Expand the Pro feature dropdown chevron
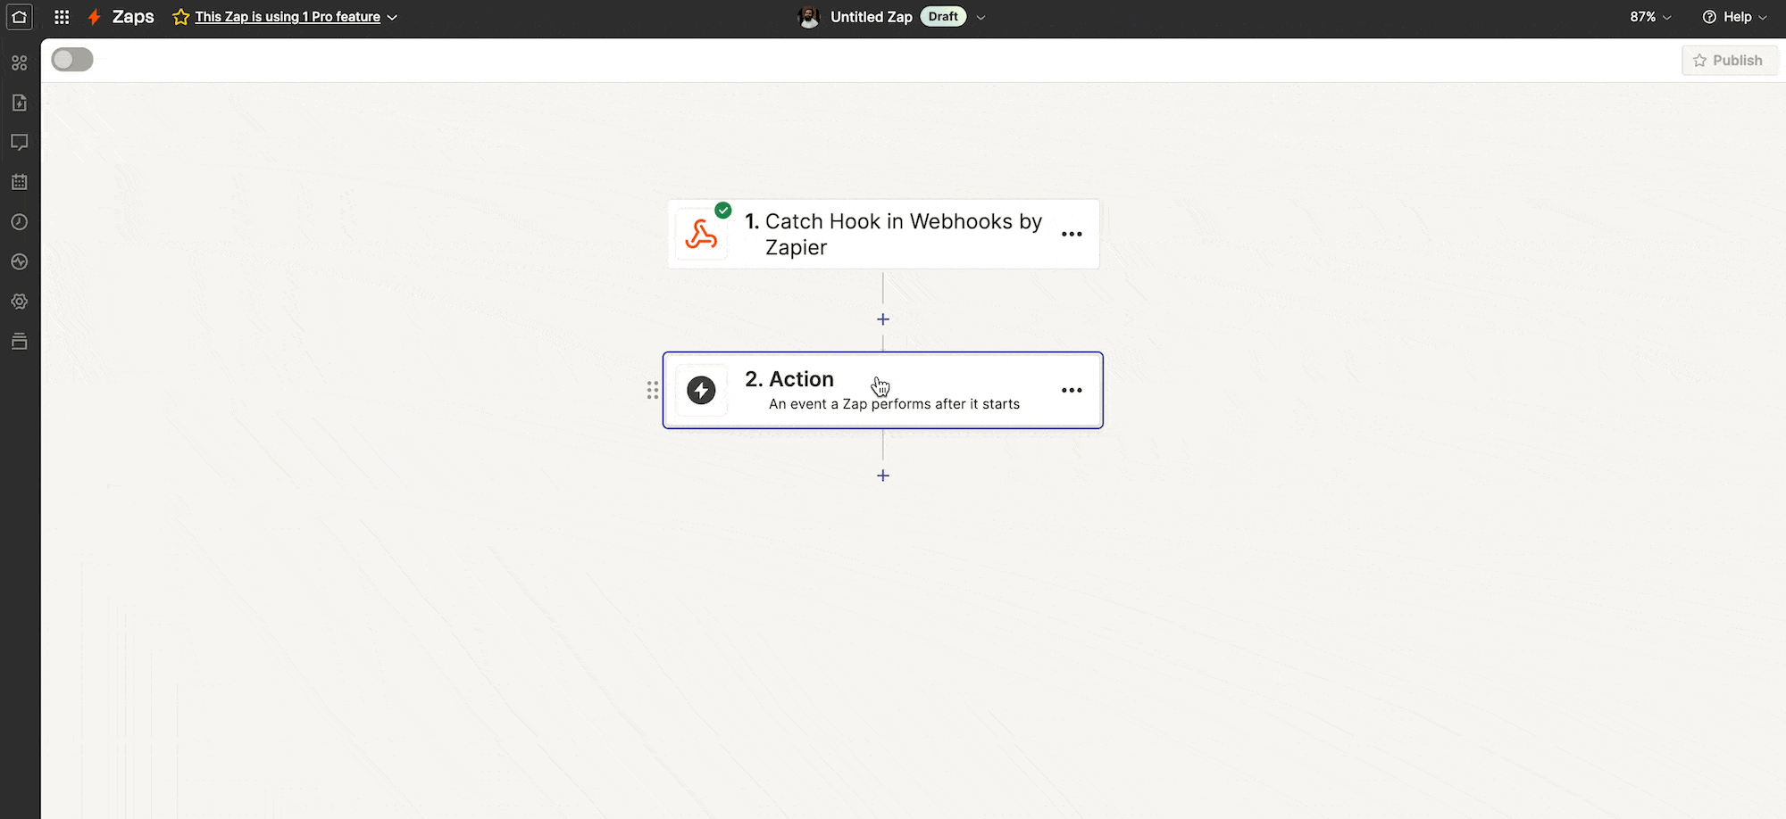1786x819 pixels. pyautogui.click(x=392, y=17)
